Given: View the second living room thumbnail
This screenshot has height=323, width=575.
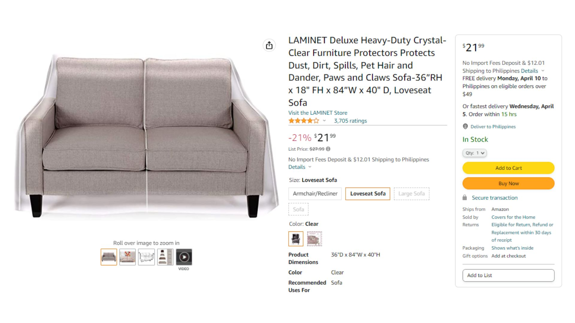Looking at the screenshot, I should [x=128, y=257].
